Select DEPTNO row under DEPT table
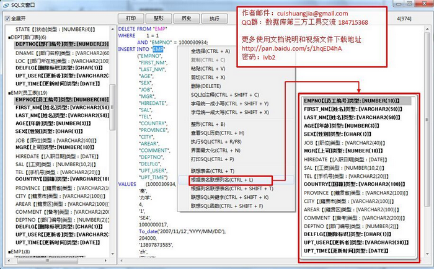Screen dimensions: 434x269 [62, 44]
